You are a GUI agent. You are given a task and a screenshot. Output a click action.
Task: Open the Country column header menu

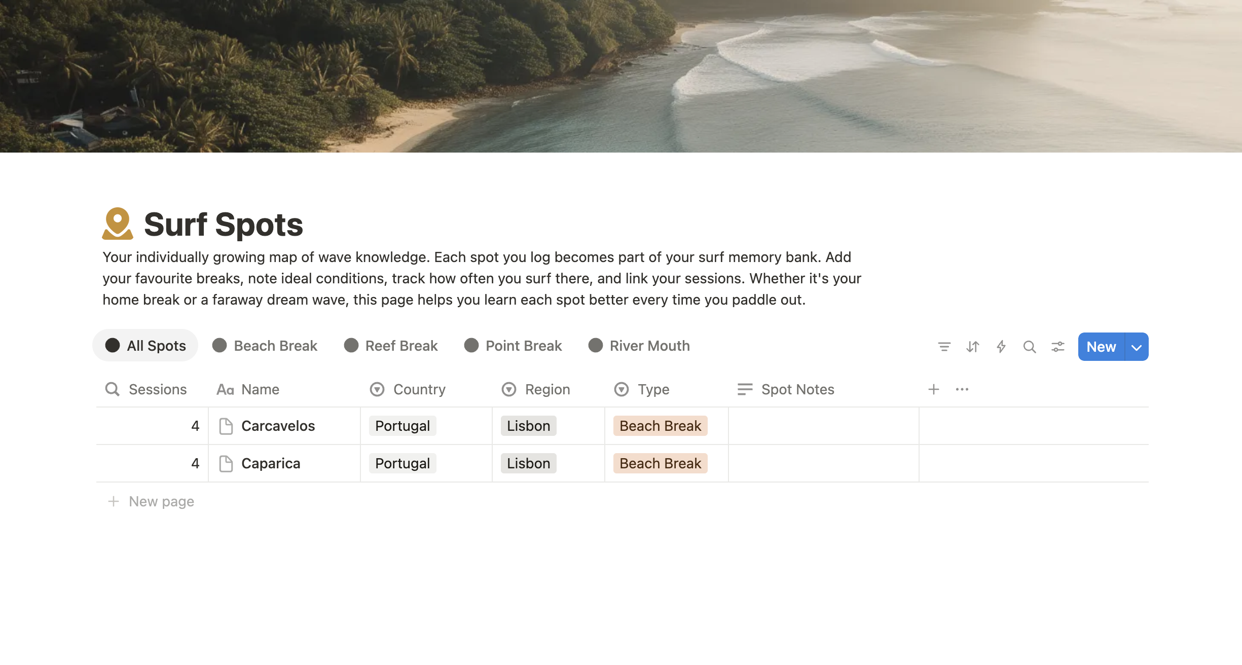pos(419,389)
